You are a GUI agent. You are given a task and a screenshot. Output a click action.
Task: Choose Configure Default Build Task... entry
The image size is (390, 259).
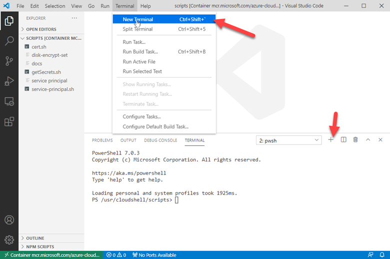pyautogui.click(x=164, y=126)
